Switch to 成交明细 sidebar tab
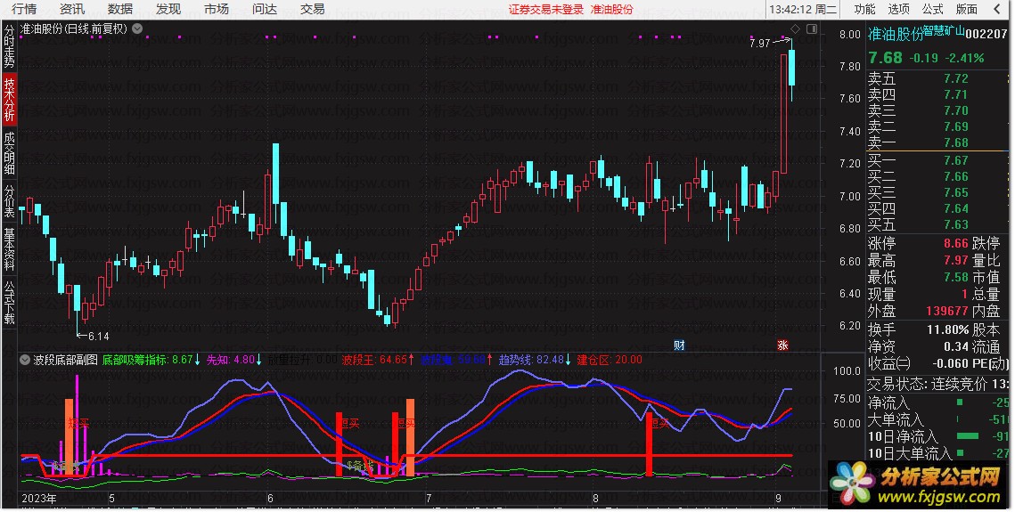This screenshot has height=512, width=1015. 9,153
